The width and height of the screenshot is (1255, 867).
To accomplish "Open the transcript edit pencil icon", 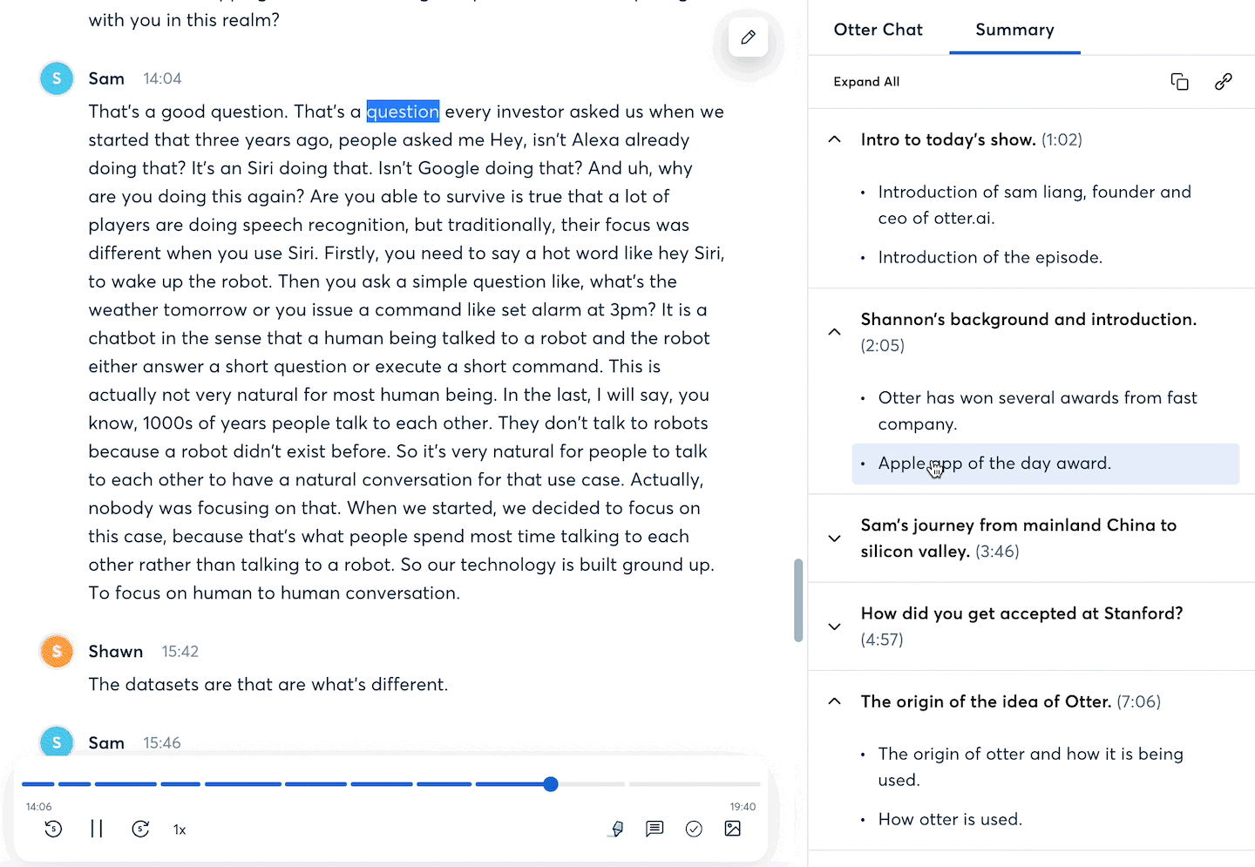I will [x=748, y=37].
